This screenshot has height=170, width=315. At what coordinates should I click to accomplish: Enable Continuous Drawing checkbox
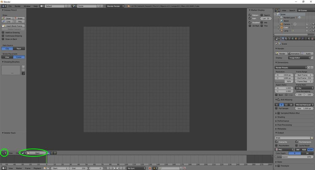pyautogui.click(x=3, y=36)
